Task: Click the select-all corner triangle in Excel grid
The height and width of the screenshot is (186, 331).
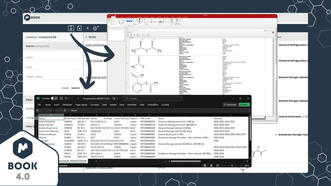Action: point(37,115)
